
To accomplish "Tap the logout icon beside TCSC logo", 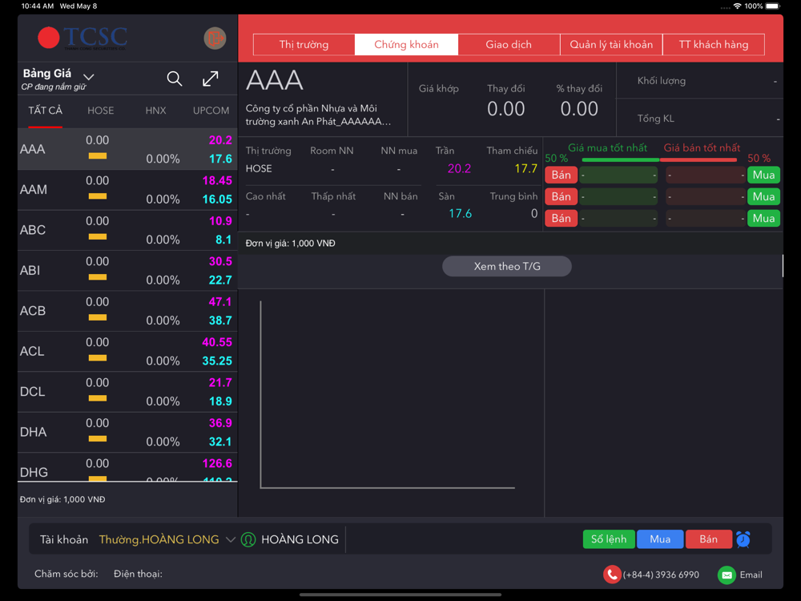I will [x=215, y=38].
